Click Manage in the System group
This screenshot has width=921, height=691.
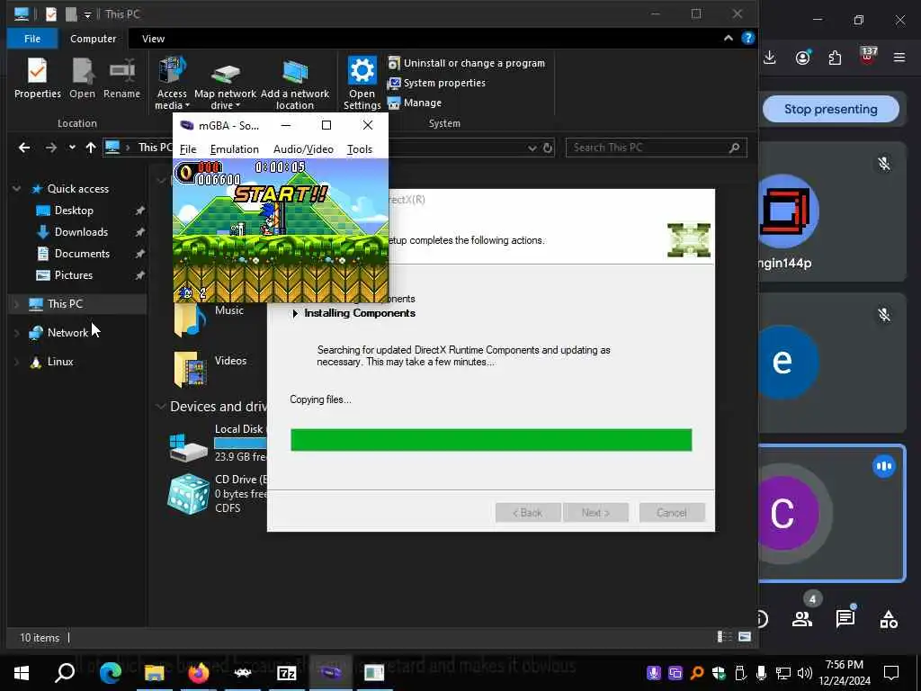coord(415,103)
